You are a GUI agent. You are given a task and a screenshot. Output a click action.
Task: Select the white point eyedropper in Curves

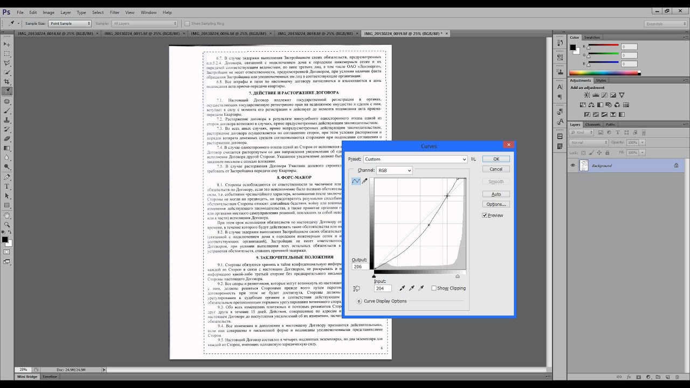coord(422,288)
